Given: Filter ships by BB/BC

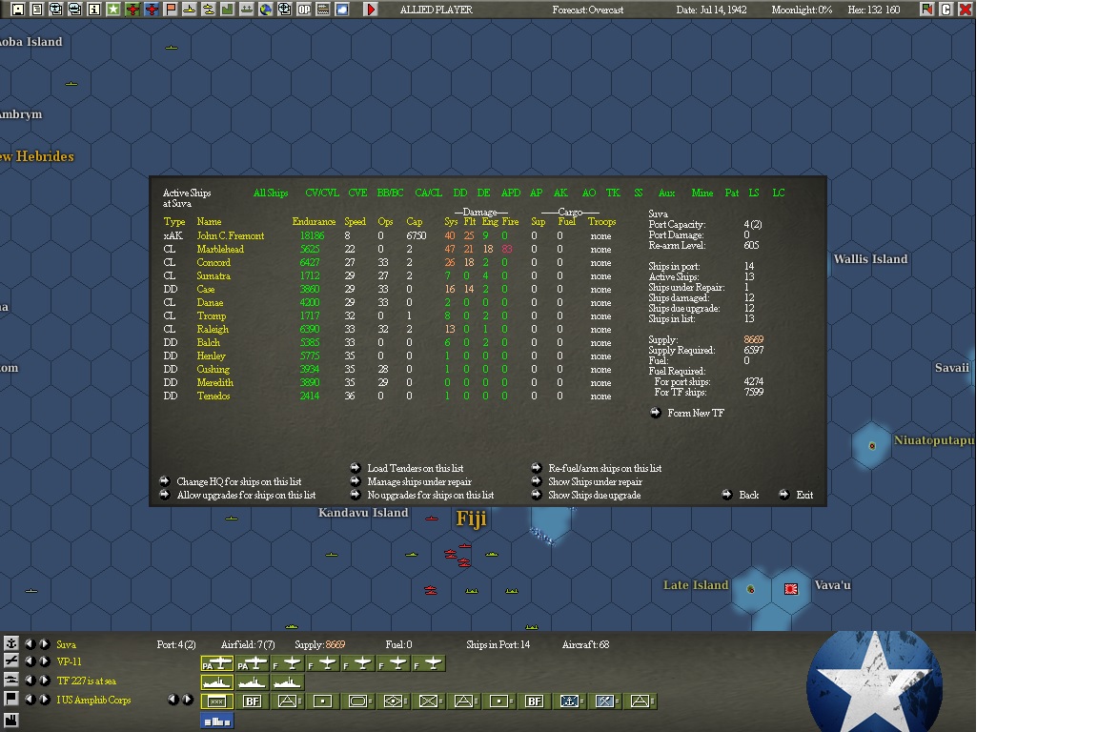Looking at the screenshot, I should pos(390,193).
